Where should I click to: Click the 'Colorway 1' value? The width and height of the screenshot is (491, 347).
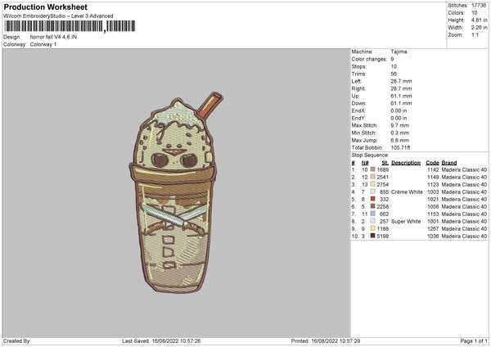43,44
